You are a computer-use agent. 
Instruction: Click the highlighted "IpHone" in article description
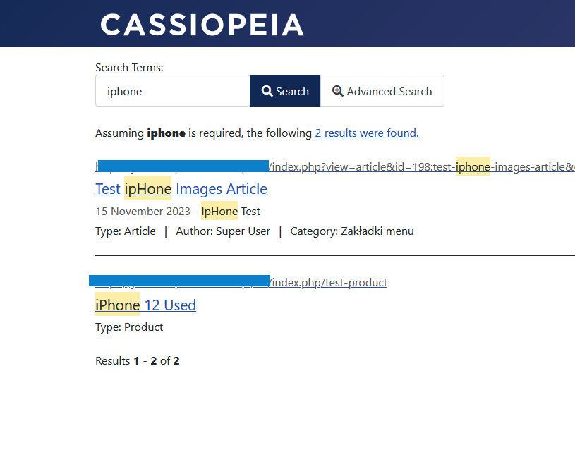pyautogui.click(x=219, y=211)
